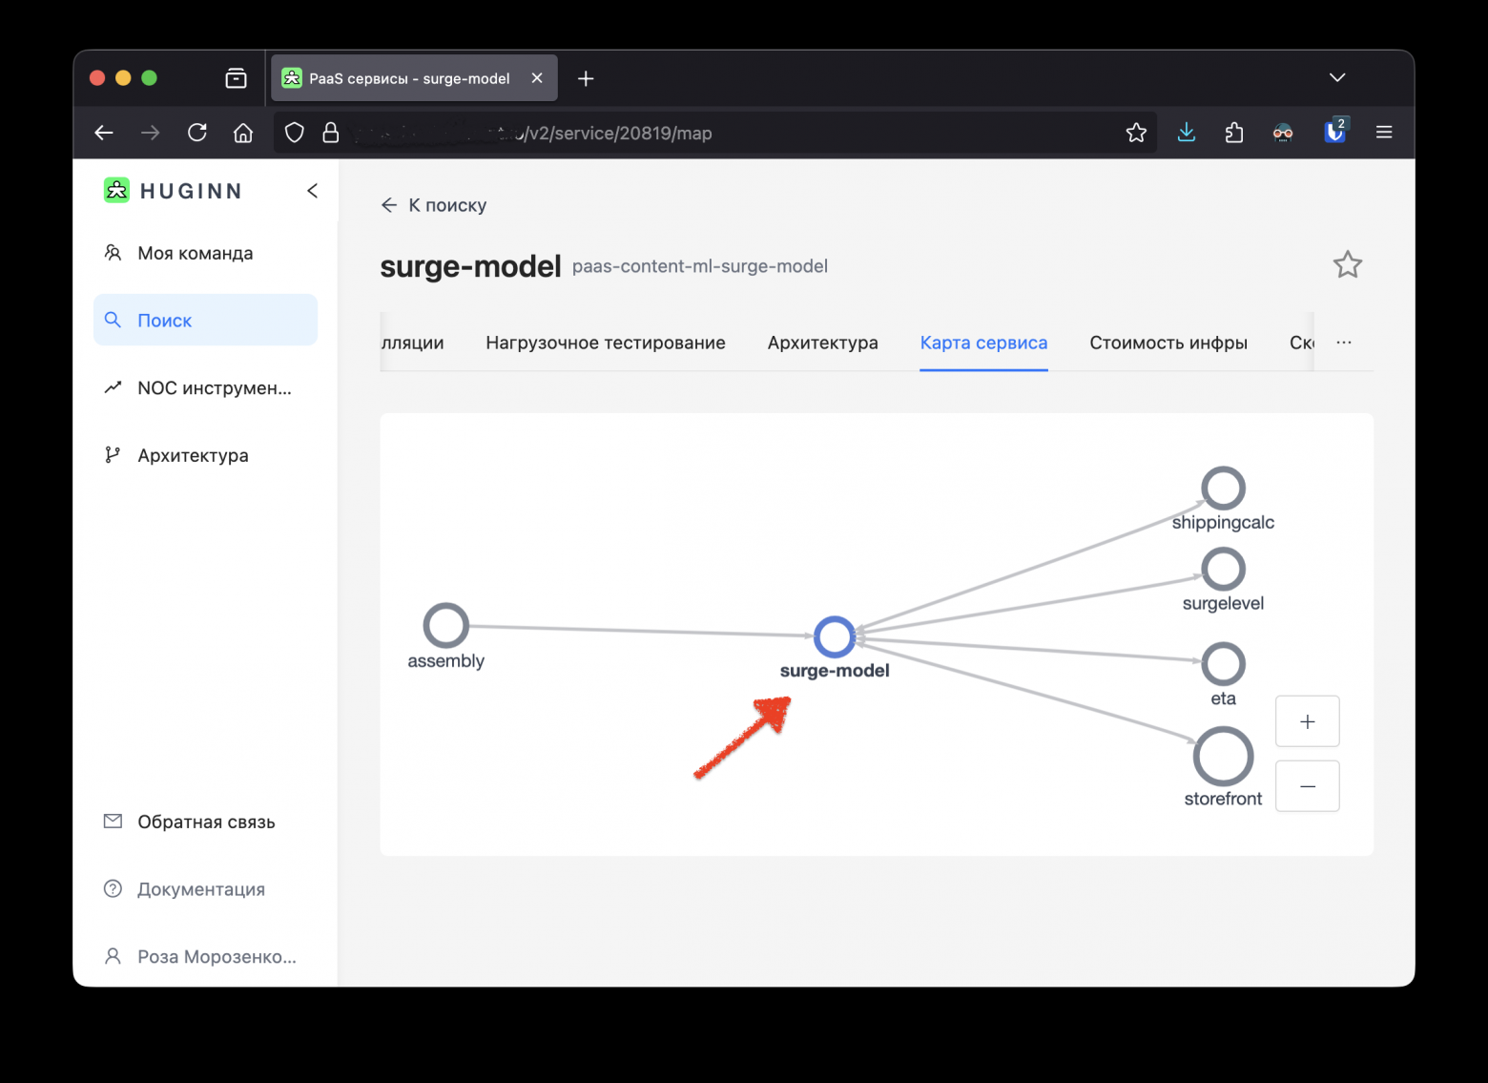Click the storefront node circle
The height and width of the screenshot is (1083, 1488).
click(1223, 757)
